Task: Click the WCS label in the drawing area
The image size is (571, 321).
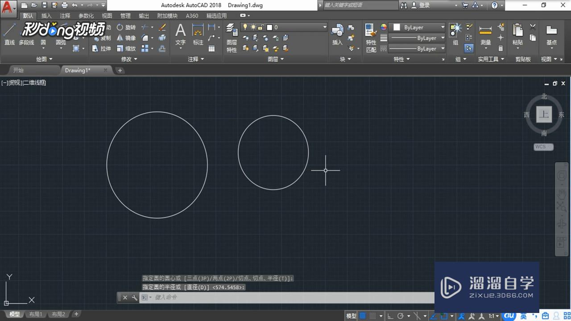Action: click(543, 146)
